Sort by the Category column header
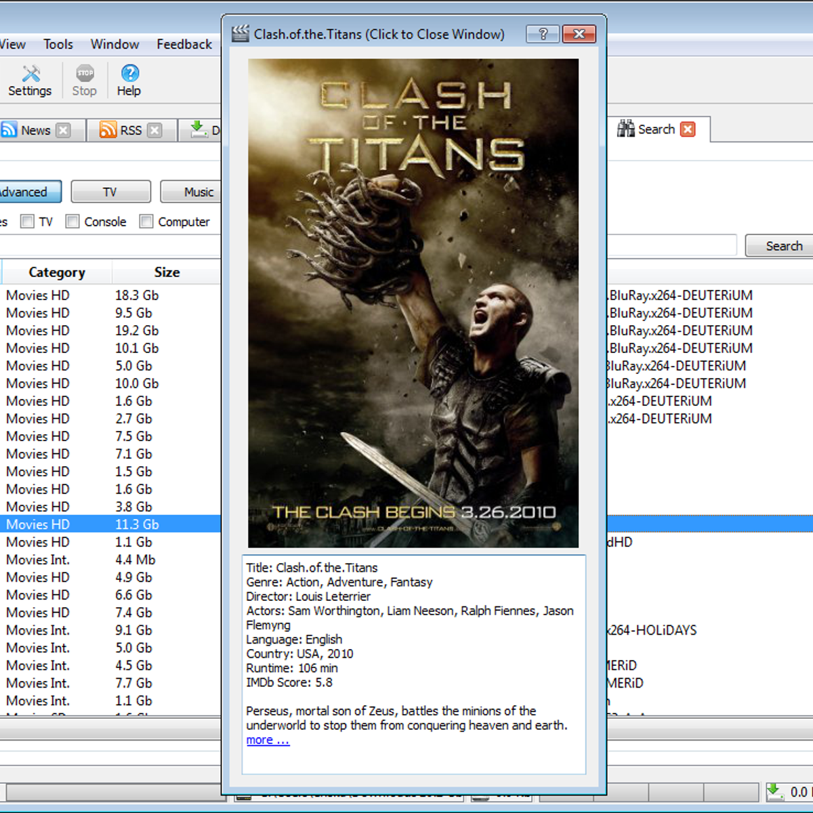The image size is (813, 813). (57, 272)
